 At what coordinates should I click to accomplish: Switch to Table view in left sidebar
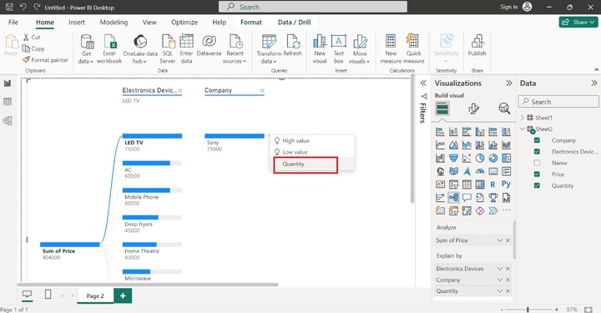(x=8, y=102)
